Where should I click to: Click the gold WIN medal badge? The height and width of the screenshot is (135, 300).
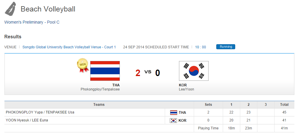point(83,65)
